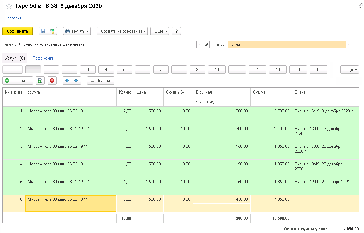The height and width of the screenshot is (233, 364).
Task: Open the Клиент field dropdown arrow
Action: [x=200, y=44]
